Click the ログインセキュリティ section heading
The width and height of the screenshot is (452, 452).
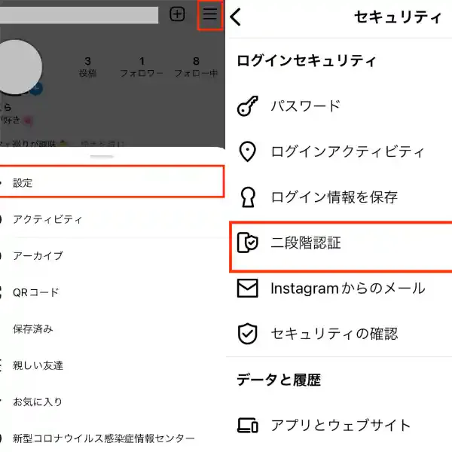pyautogui.click(x=307, y=60)
